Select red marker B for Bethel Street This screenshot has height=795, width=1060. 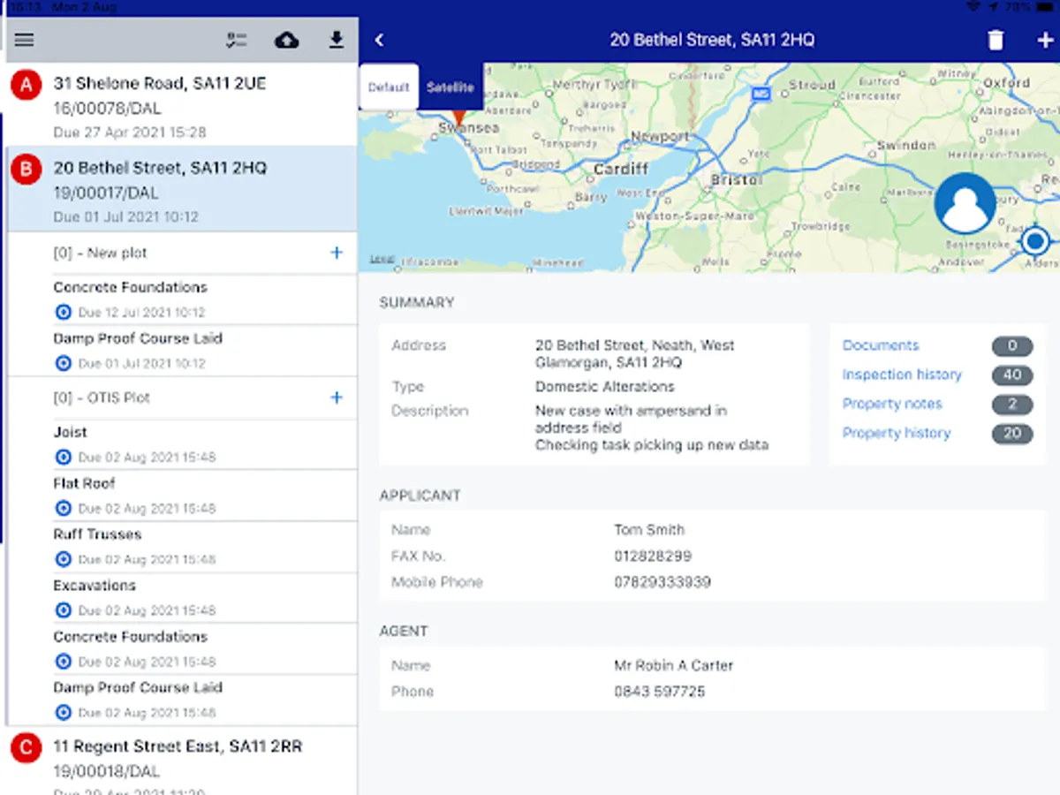click(x=26, y=170)
